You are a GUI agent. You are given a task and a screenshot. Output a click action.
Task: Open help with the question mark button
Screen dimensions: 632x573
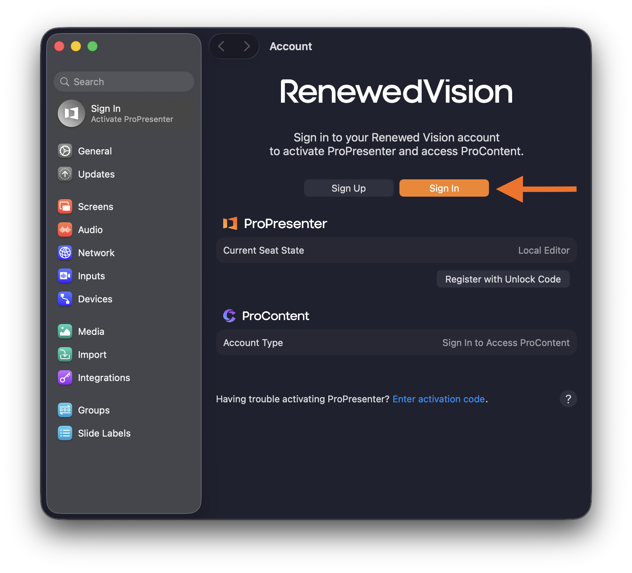click(568, 399)
